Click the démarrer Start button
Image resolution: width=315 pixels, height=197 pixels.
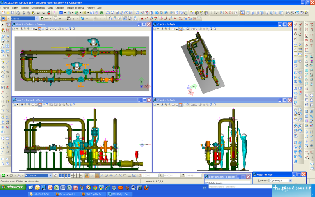[x=13, y=187]
